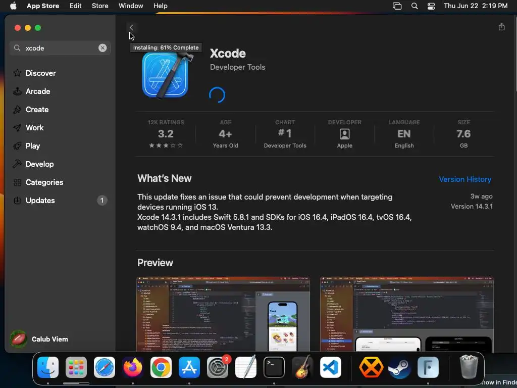Open the Version History link
517x388 pixels.
point(465,179)
